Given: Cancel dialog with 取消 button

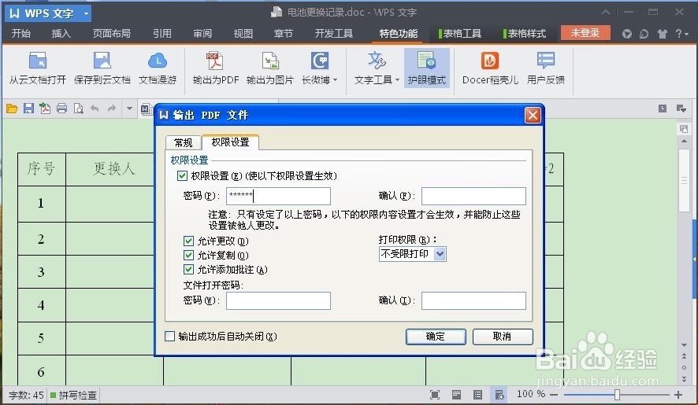Looking at the screenshot, I should [502, 337].
